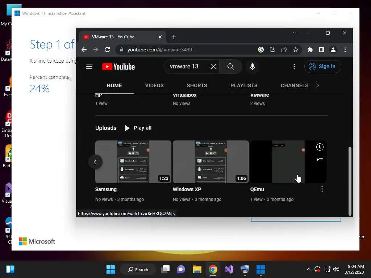Close the VMware 13 - YouTube tab
This screenshot has width=371, height=278.
point(160,37)
